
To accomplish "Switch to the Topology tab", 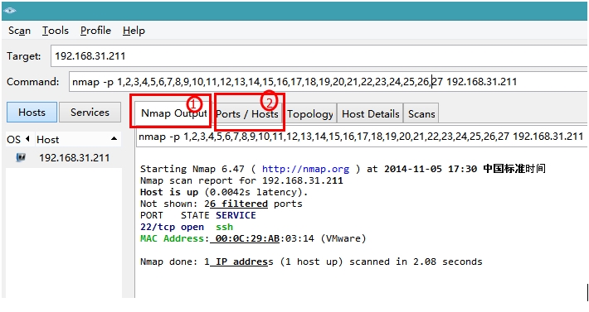I will pos(310,114).
